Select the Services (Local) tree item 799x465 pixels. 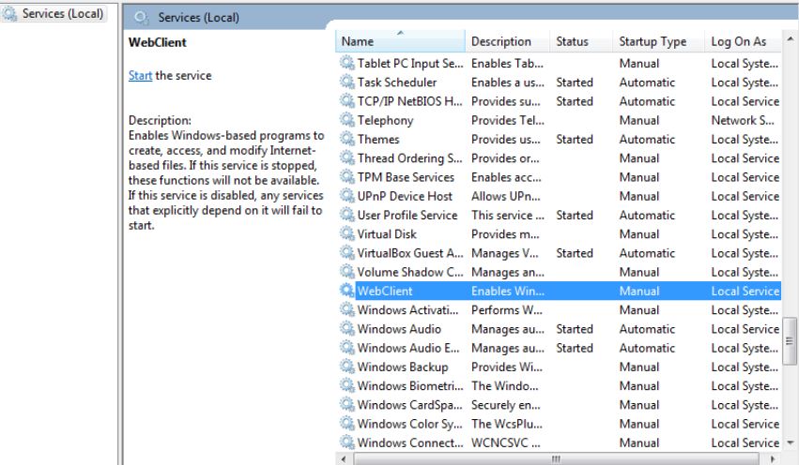pyautogui.click(x=63, y=15)
